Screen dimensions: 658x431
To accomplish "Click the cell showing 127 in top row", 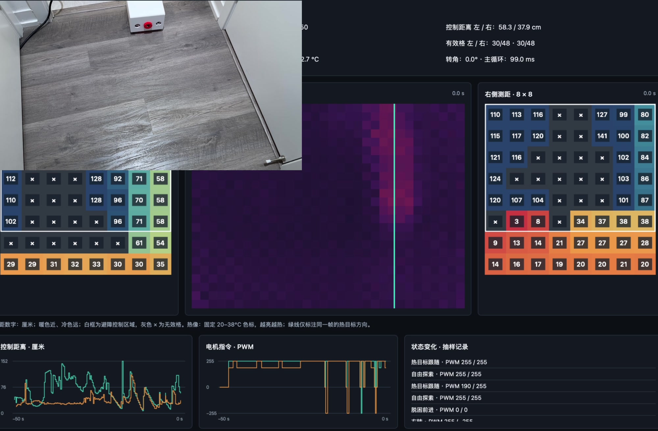I will pos(602,114).
